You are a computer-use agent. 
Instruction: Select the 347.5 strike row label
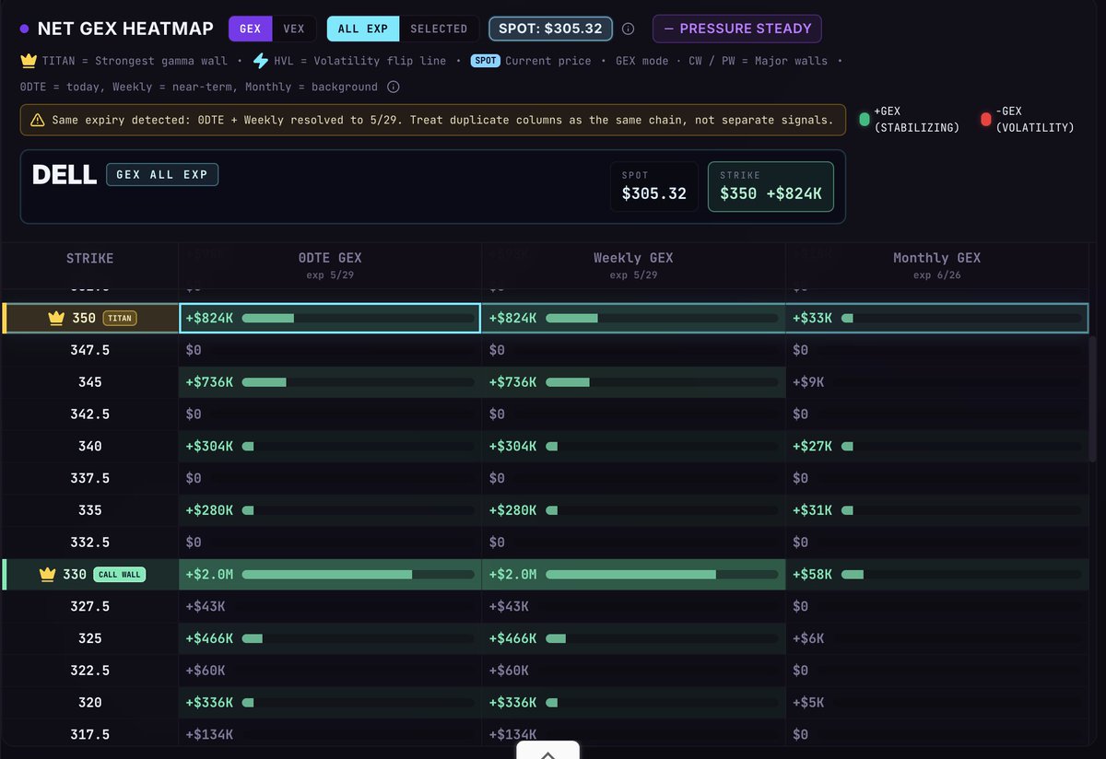coord(90,350)
